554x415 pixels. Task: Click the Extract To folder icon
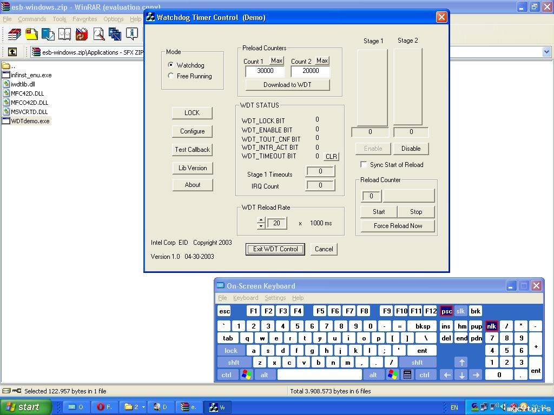[31, 34]
